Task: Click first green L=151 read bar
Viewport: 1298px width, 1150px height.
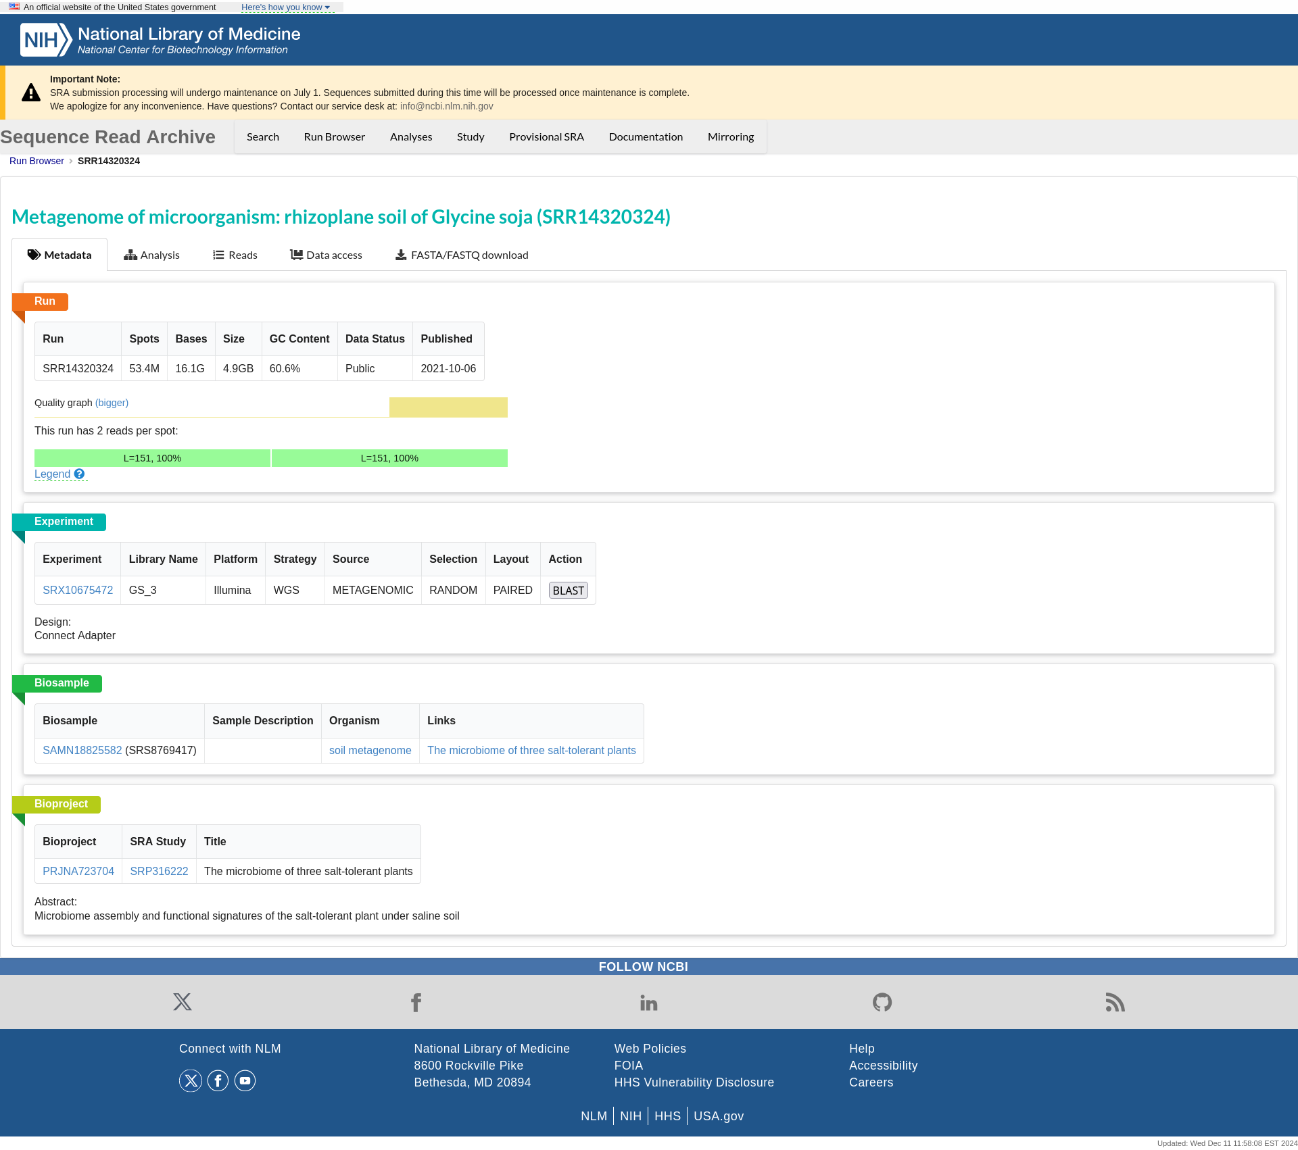Action: coord(152,458)
